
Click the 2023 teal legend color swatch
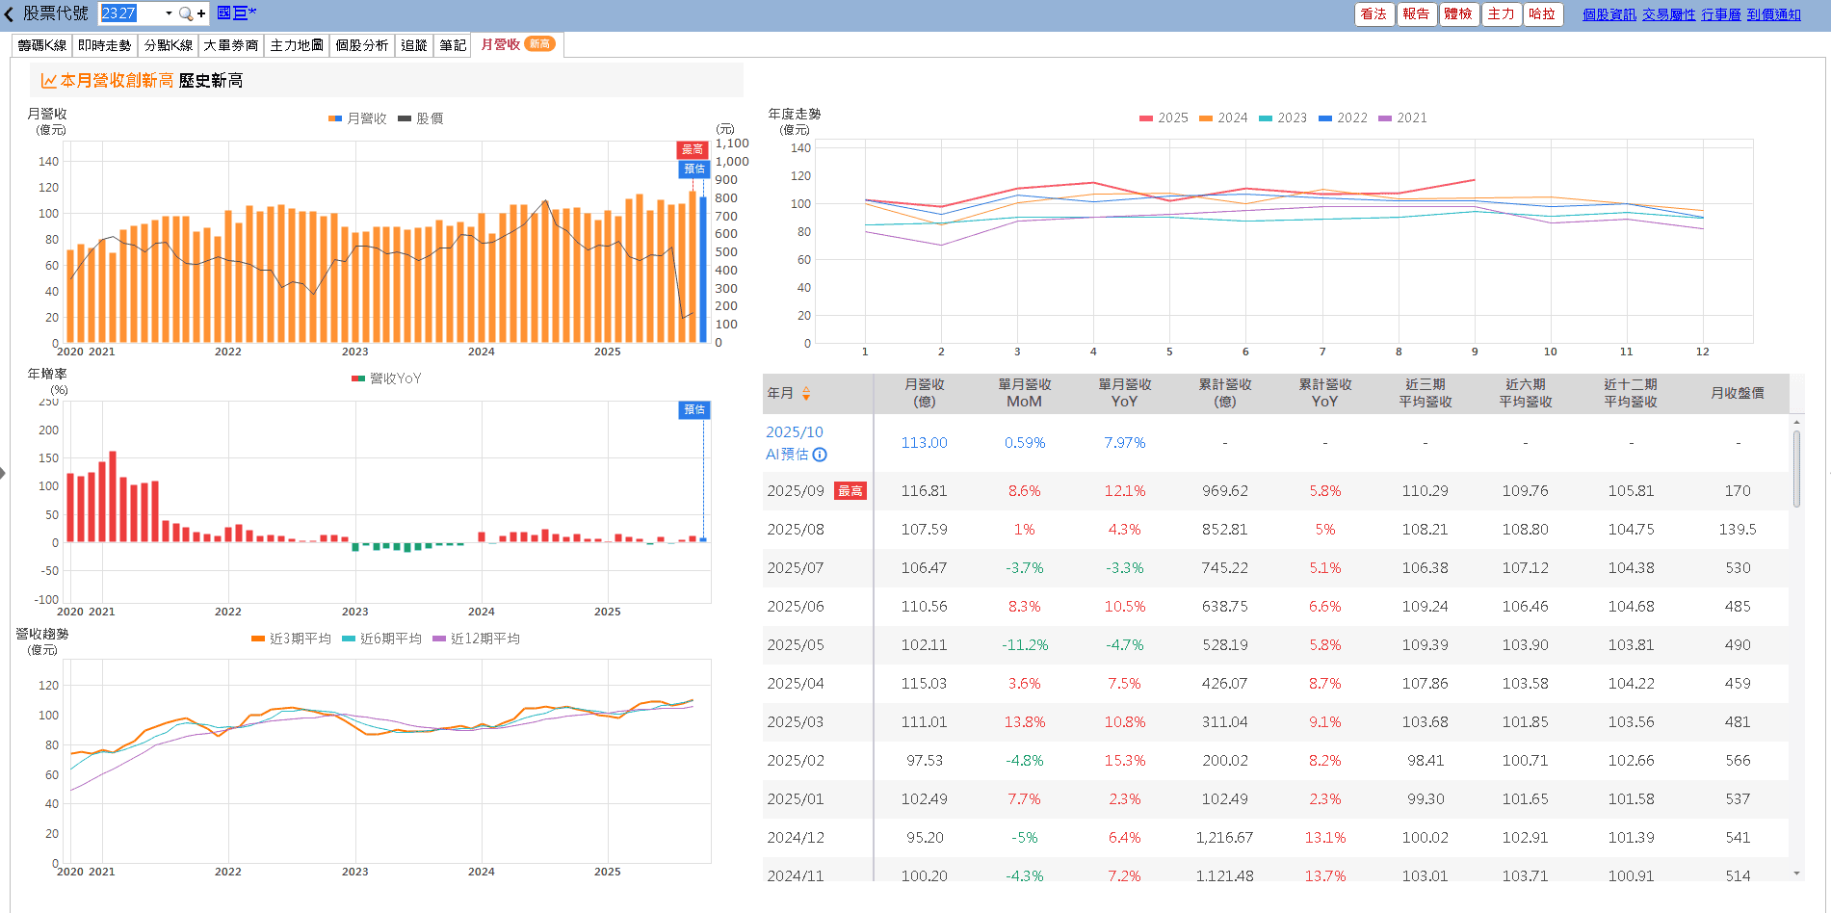pos(1266,117)
